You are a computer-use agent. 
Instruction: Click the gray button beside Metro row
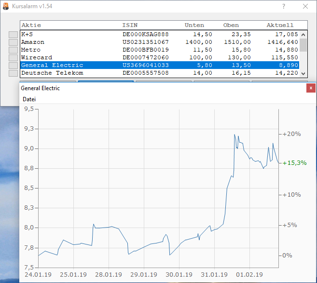13,50
